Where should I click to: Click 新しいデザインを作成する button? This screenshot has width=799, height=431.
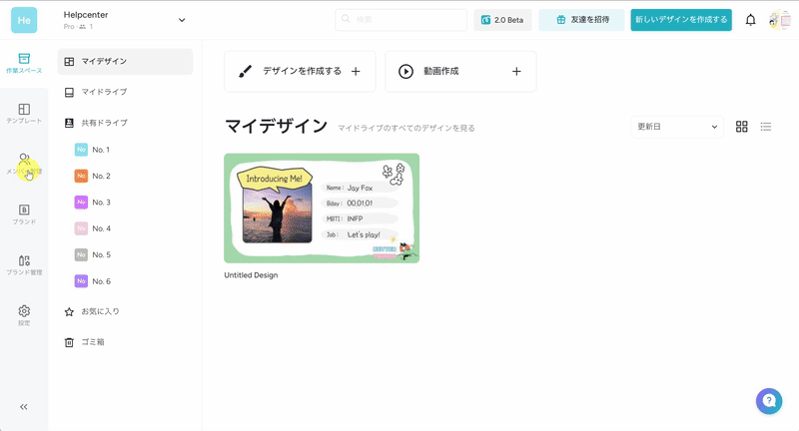[x=681, y=20]
